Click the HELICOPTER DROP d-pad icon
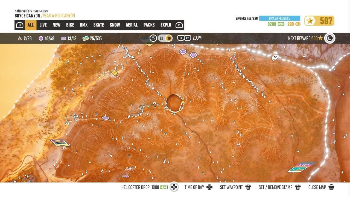Viewport: 350px width, 197px height. tap(174, 187)
